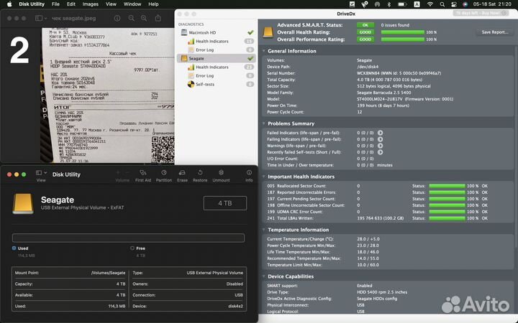This screenshot has width=518, height=323.
Task: Click the info icon in Preview toolbar
Action: (x=117, y=18)
